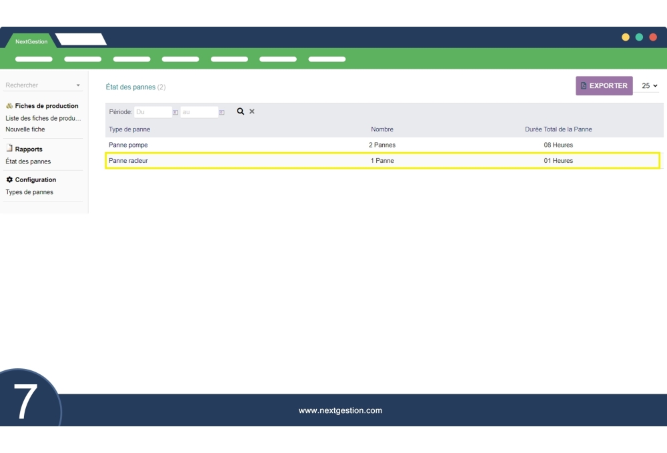
Task: Switch to the blank second browser tab
Action: (x=81, y=40)
